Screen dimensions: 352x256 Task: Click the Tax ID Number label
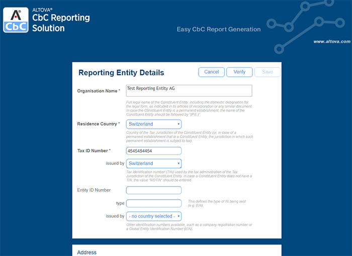94,151
